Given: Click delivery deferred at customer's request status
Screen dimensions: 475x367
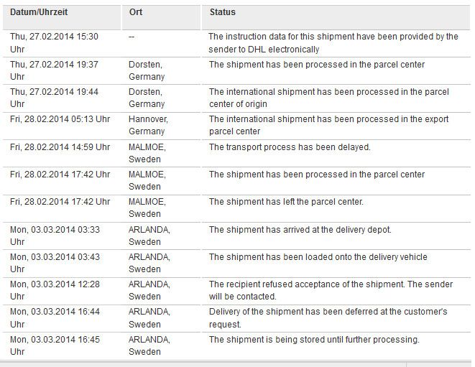Looking at the screenshot, I should [328, 318].
